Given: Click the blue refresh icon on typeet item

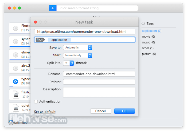Looking at the screenshot, I should click(15, 82).
